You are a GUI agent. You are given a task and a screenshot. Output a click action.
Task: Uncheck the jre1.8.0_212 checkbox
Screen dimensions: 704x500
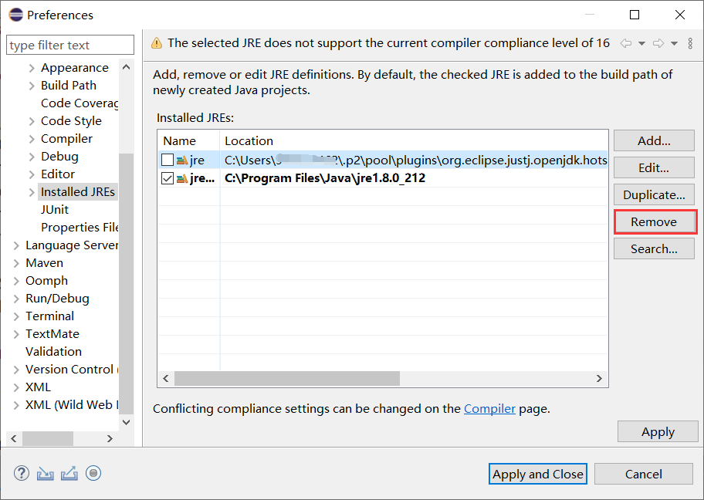[168, 178]
